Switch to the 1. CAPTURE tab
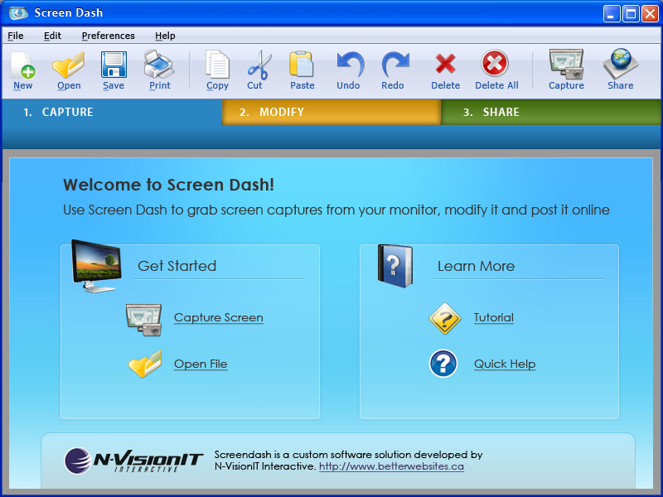The width and height of the screenshot is (663, 497). 112,112
